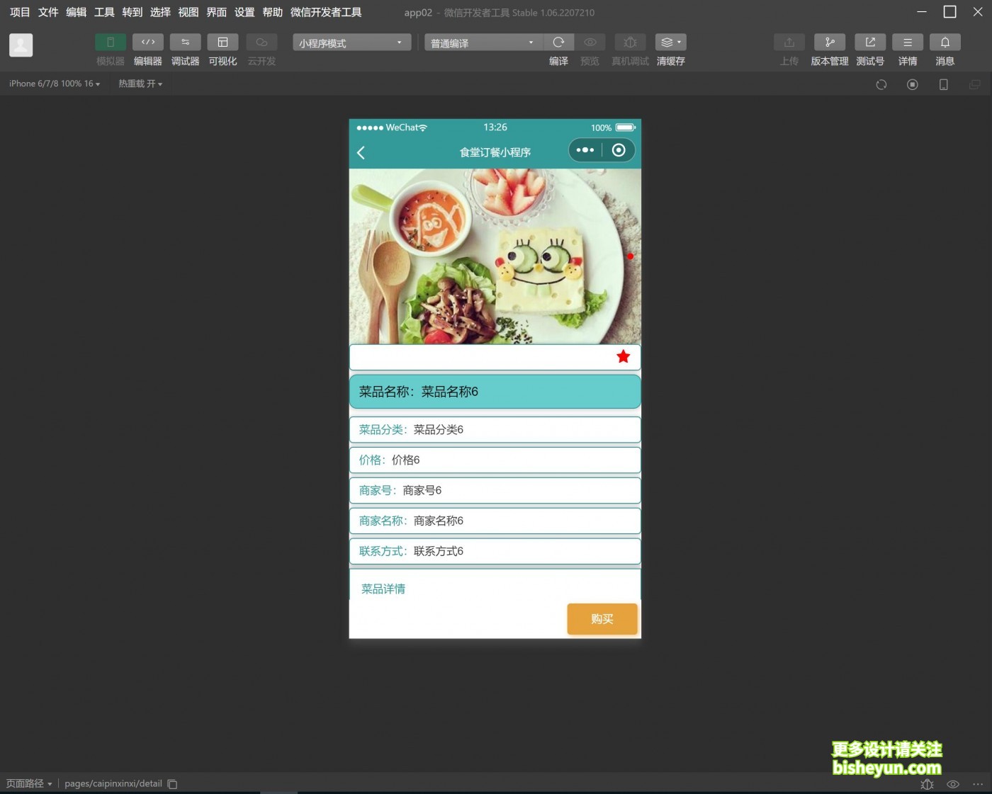Open the hot reload dropdown
The height and width of the screenshot is (794, 992).
pyautogui.click(x=140, y=84)
